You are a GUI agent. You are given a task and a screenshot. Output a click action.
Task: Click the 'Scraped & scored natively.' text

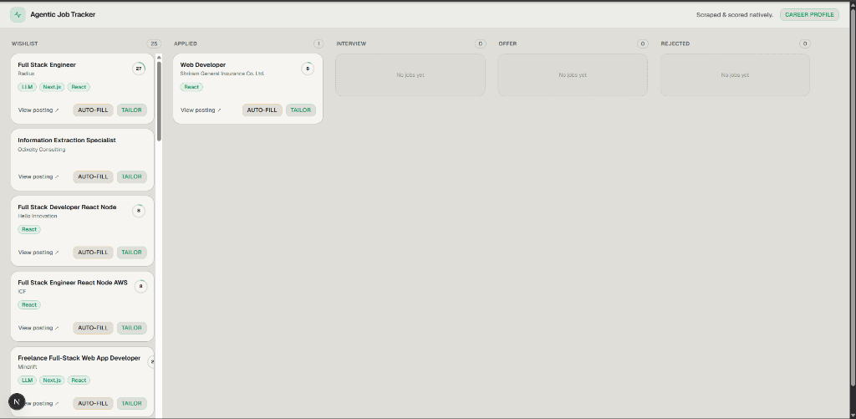click(735, 15)
